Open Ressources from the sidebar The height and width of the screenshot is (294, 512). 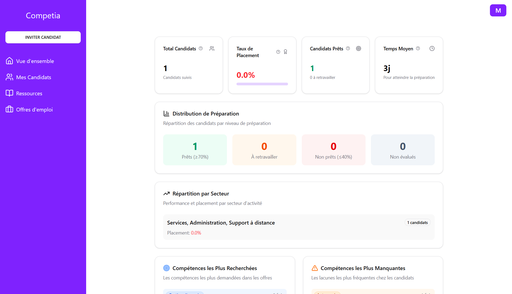(29, 93)
